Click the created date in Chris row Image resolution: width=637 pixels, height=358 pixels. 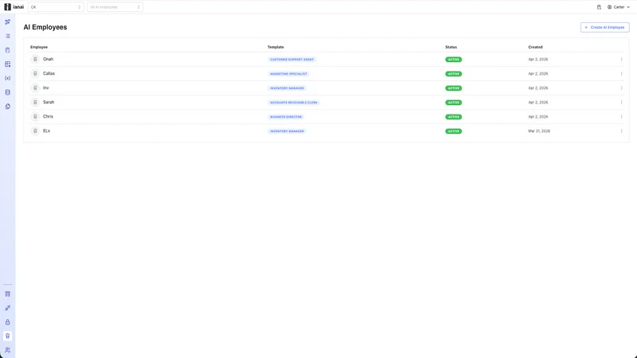point(538,116)
